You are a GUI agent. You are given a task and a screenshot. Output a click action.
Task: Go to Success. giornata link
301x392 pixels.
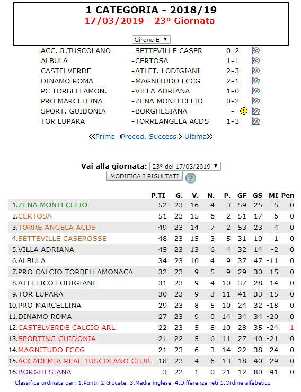point(163,137)
